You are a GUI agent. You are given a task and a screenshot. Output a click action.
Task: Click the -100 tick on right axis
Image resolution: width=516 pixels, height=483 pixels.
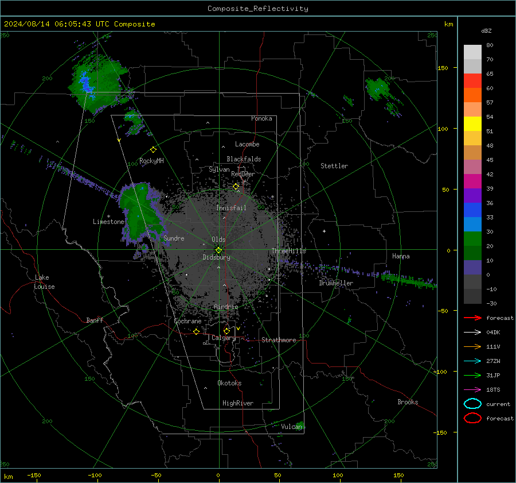coord(441,372)
